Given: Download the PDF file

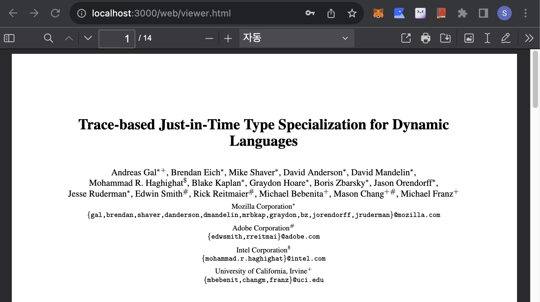Looking at the screenshot, I should 445,38.
